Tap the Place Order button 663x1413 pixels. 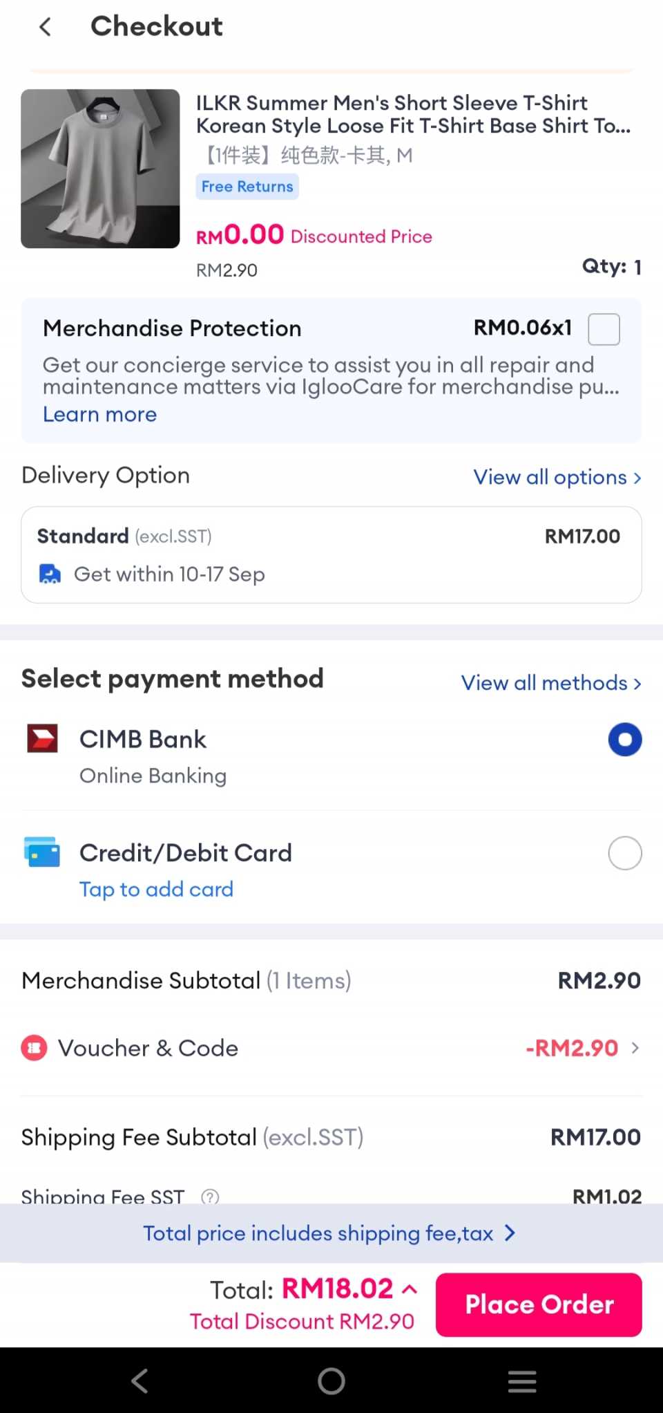[539, 1304]
